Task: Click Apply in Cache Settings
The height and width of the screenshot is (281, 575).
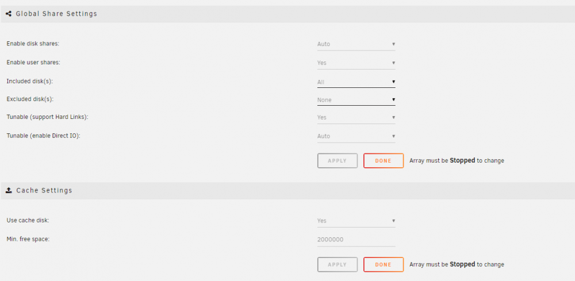Action: click(x=338, y=264)
